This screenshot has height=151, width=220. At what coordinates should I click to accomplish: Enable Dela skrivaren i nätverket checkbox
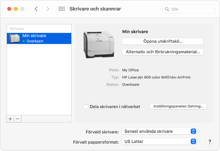(85, 107)
